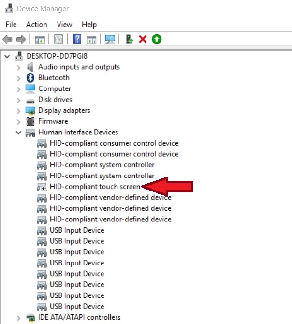Click the Computer monitor icon
Viewport: 292px width, 324px height.
tap(30, 89)
